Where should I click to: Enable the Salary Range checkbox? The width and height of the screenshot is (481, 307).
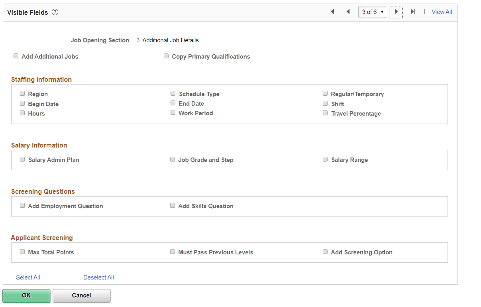tap(325, 159)
